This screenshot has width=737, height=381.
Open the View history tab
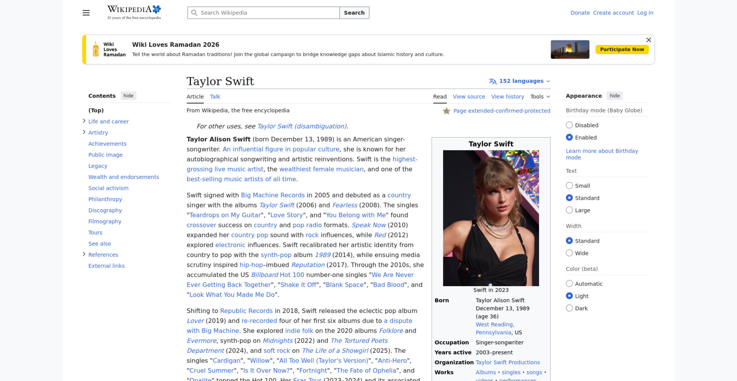pos(507,96)
